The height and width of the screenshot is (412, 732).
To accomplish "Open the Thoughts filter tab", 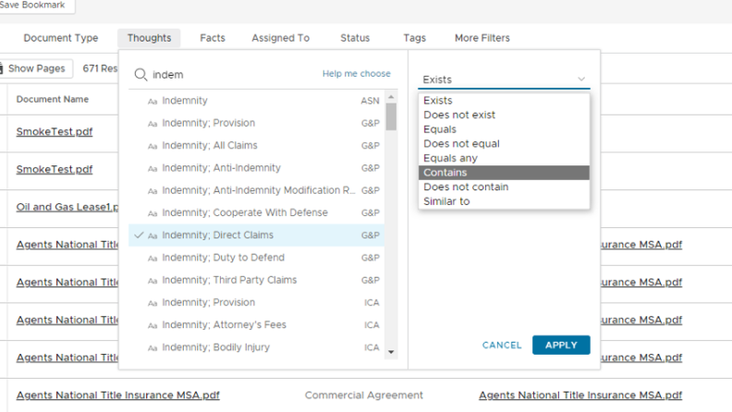I will click(149, 38).
